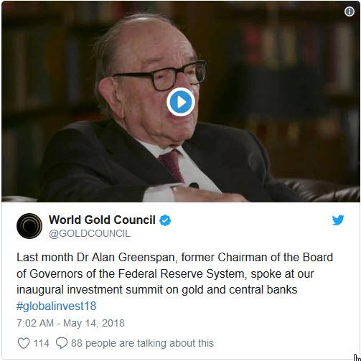This screenshot has height=361, width=361.
Task: Click the blue verified badge
Action: coord(165,220)
